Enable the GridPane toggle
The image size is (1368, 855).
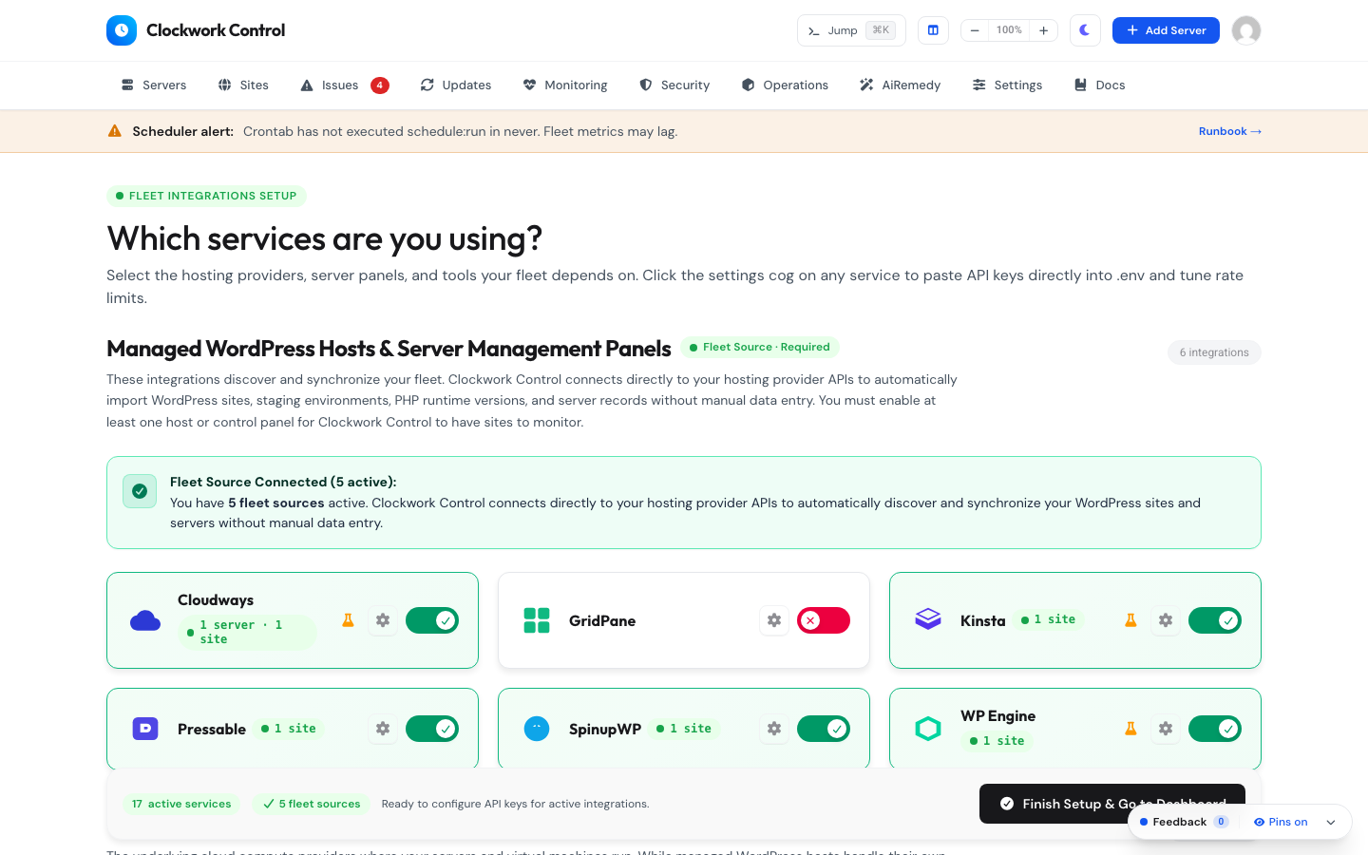pos(824,620)
